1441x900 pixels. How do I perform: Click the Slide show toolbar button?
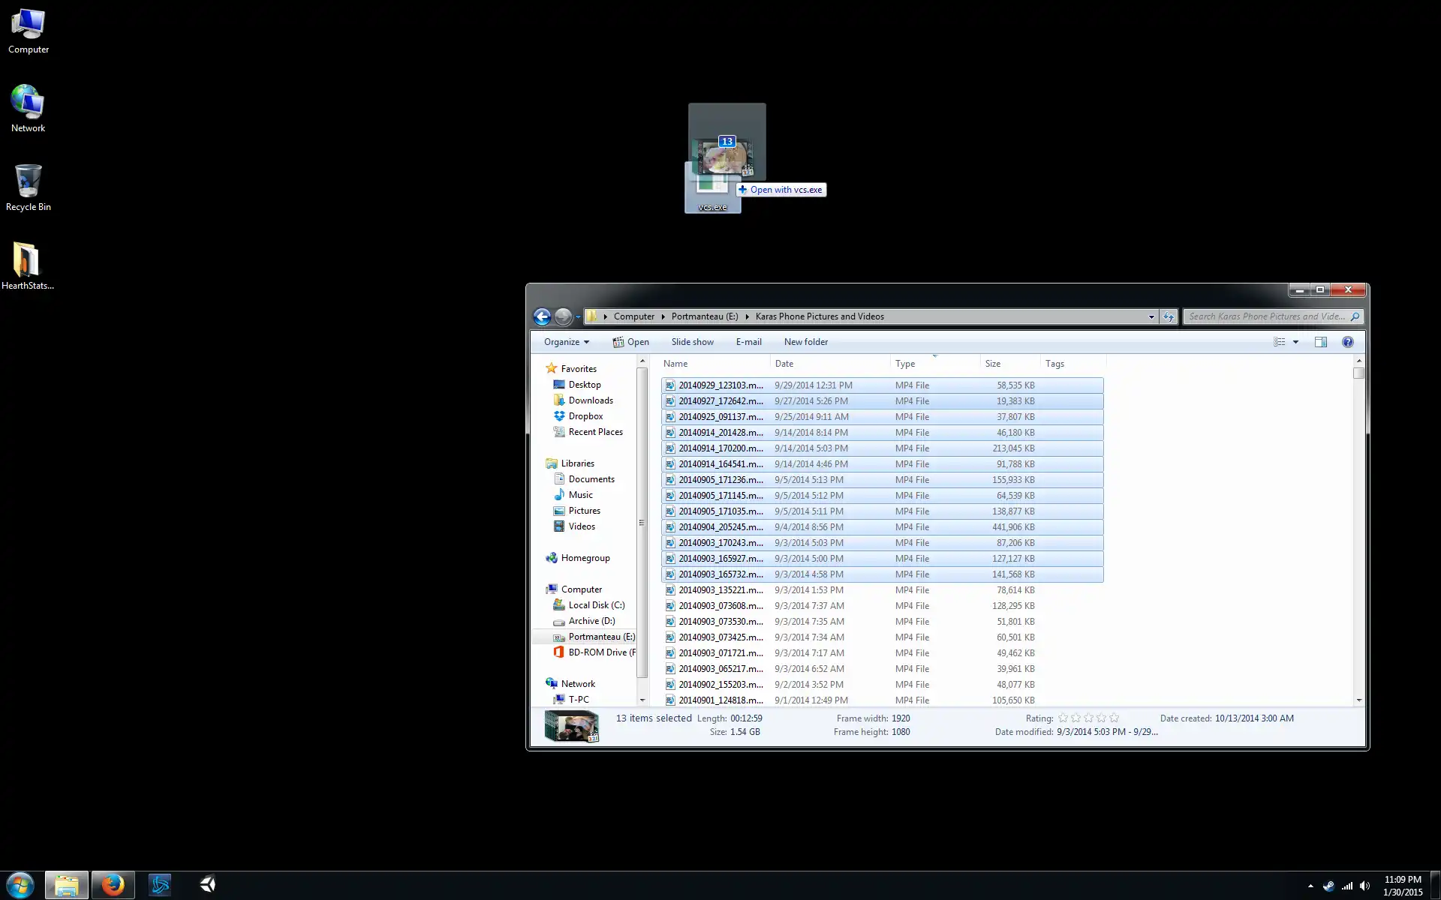pos(692,341)
